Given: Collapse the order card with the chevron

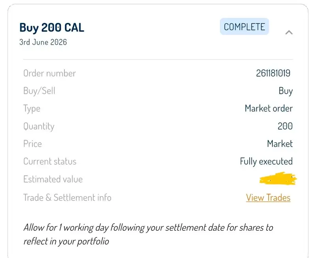Looking at the screenshot, I should [289, 32].
